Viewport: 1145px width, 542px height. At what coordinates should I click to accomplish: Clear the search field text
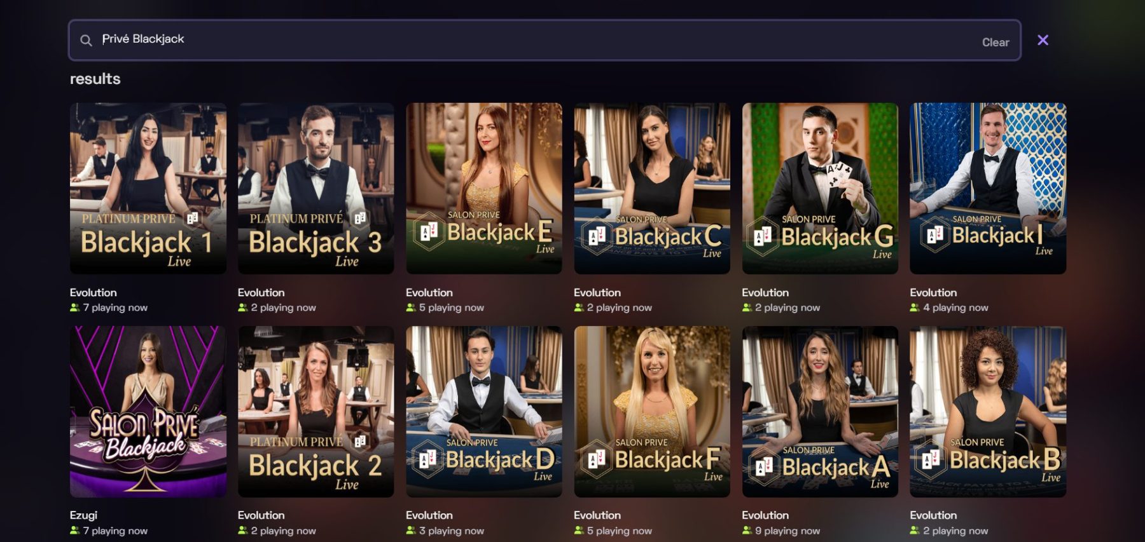point(996,43)
